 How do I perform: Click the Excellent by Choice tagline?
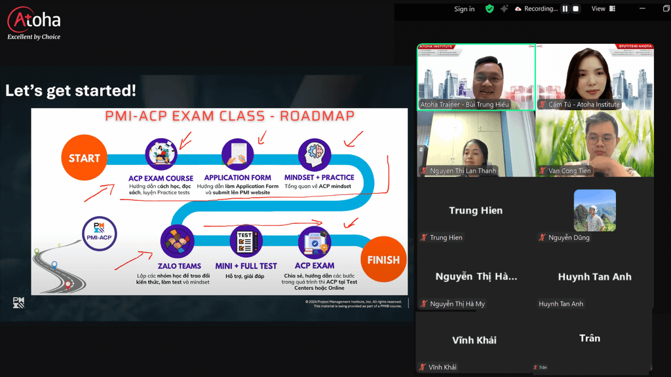[x=34, y=37]
